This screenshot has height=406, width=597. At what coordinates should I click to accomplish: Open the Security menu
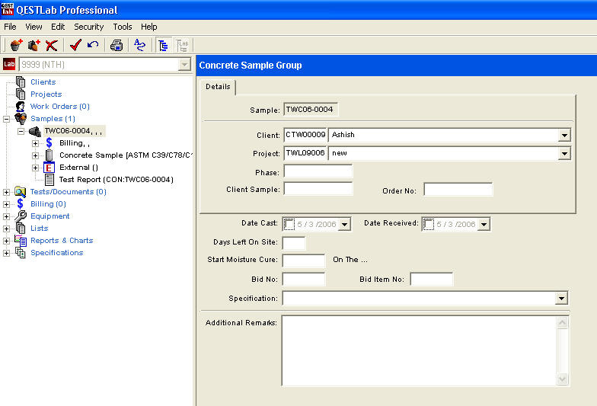click(x=88, y=27)
